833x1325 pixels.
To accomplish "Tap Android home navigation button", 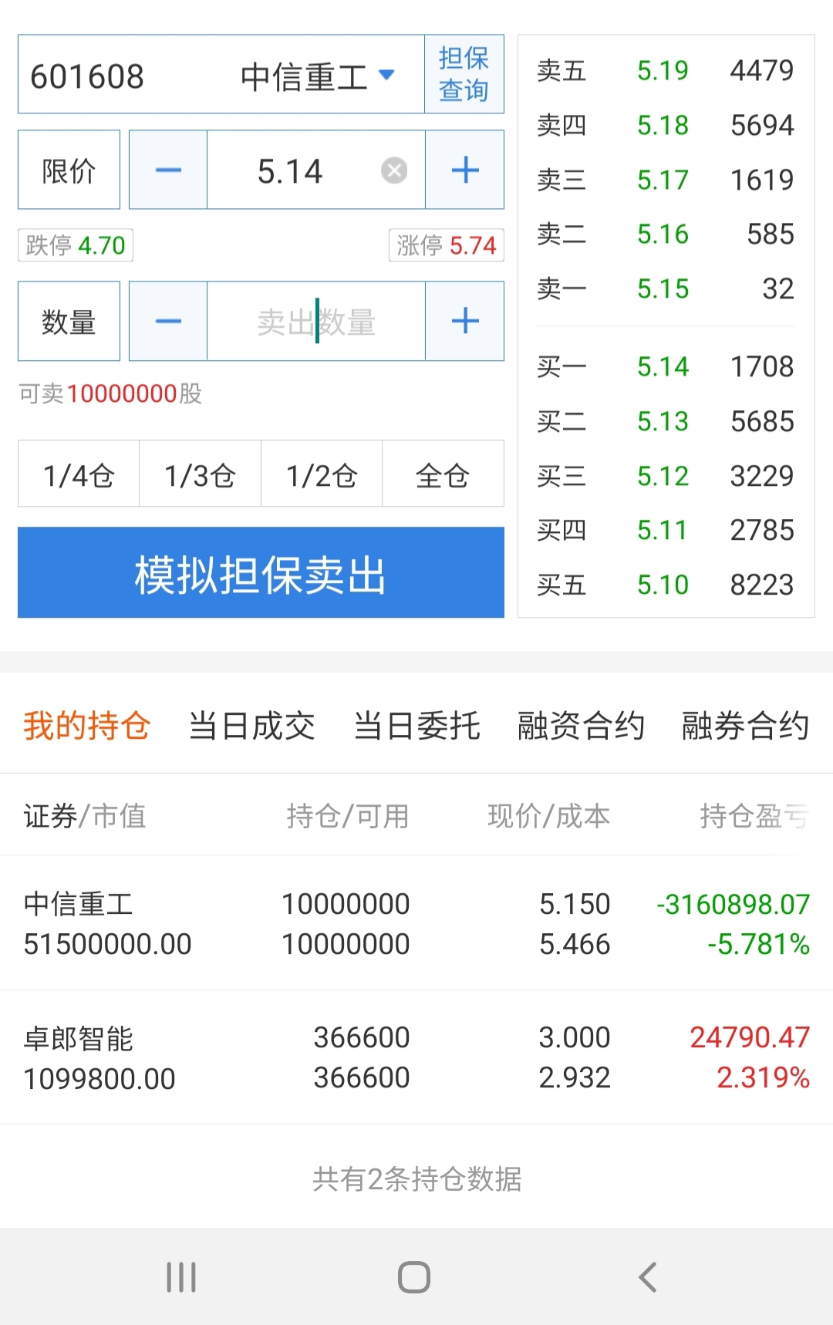I will (414, 1277).
